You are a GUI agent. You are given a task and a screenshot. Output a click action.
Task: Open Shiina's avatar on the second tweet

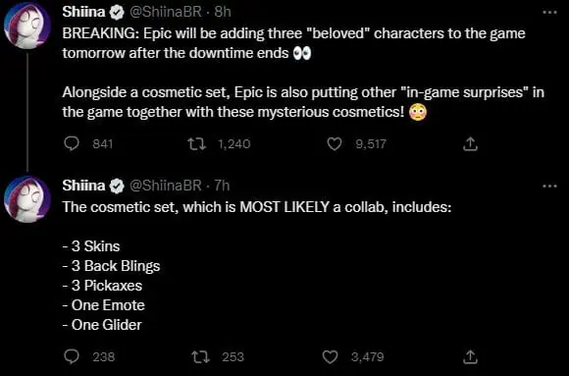click(27, 199)
